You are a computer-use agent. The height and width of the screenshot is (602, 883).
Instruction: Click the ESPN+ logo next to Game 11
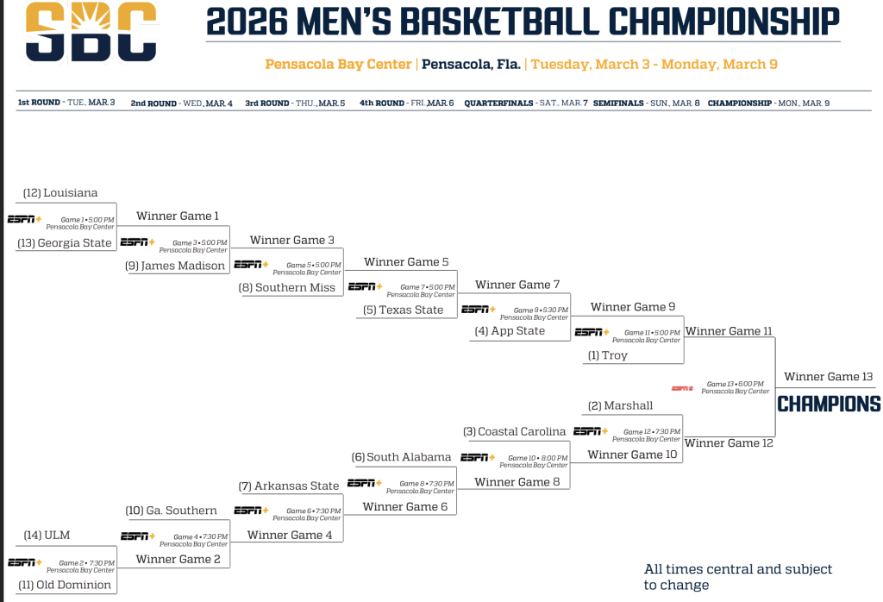pyautogui.click(x=592, y=332)
